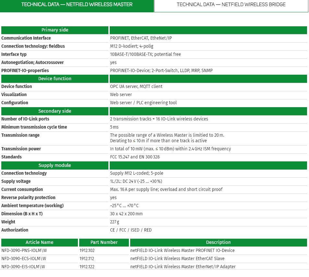Click the Article Name column header
The image size is (309, 277).
tap(40, 243)
